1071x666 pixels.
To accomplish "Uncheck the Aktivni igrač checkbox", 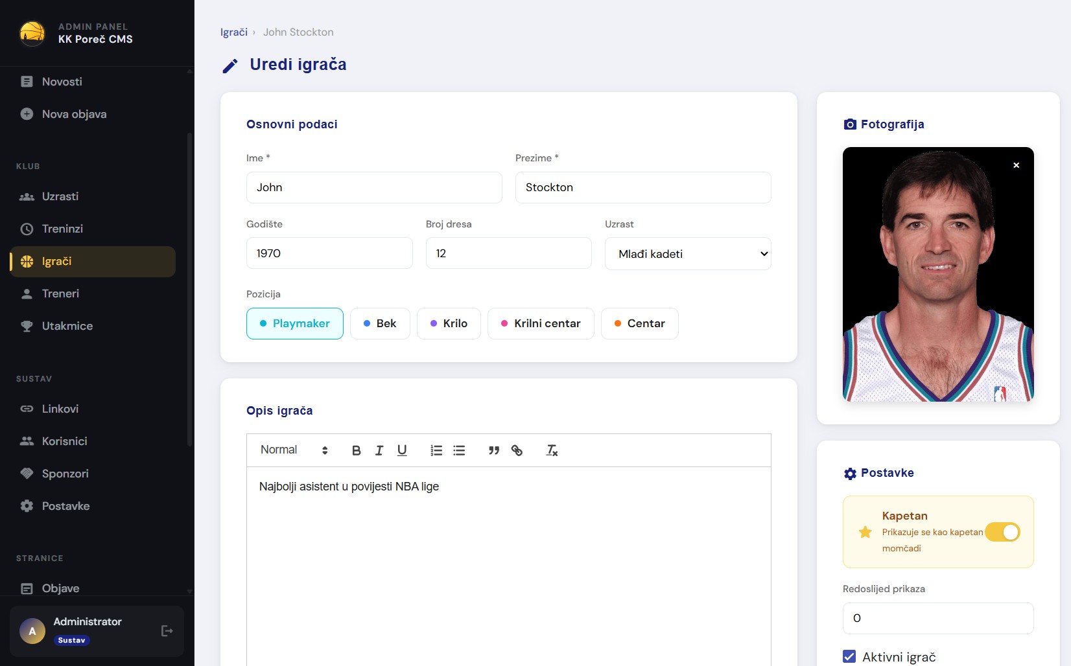I will pyautogui.click(x=849, y=656).
